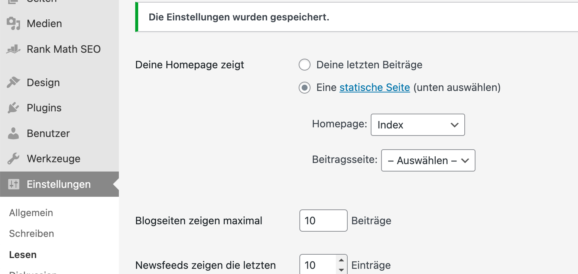Click the Werkzeuge wrench icon
This screenshot has height=274, width=578.
click(13, 159)
